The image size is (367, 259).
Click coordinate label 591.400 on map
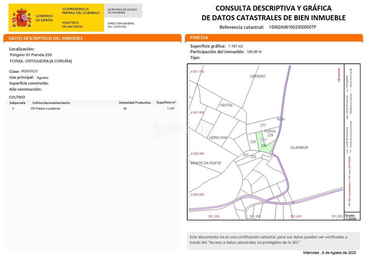tap(296, 216)
